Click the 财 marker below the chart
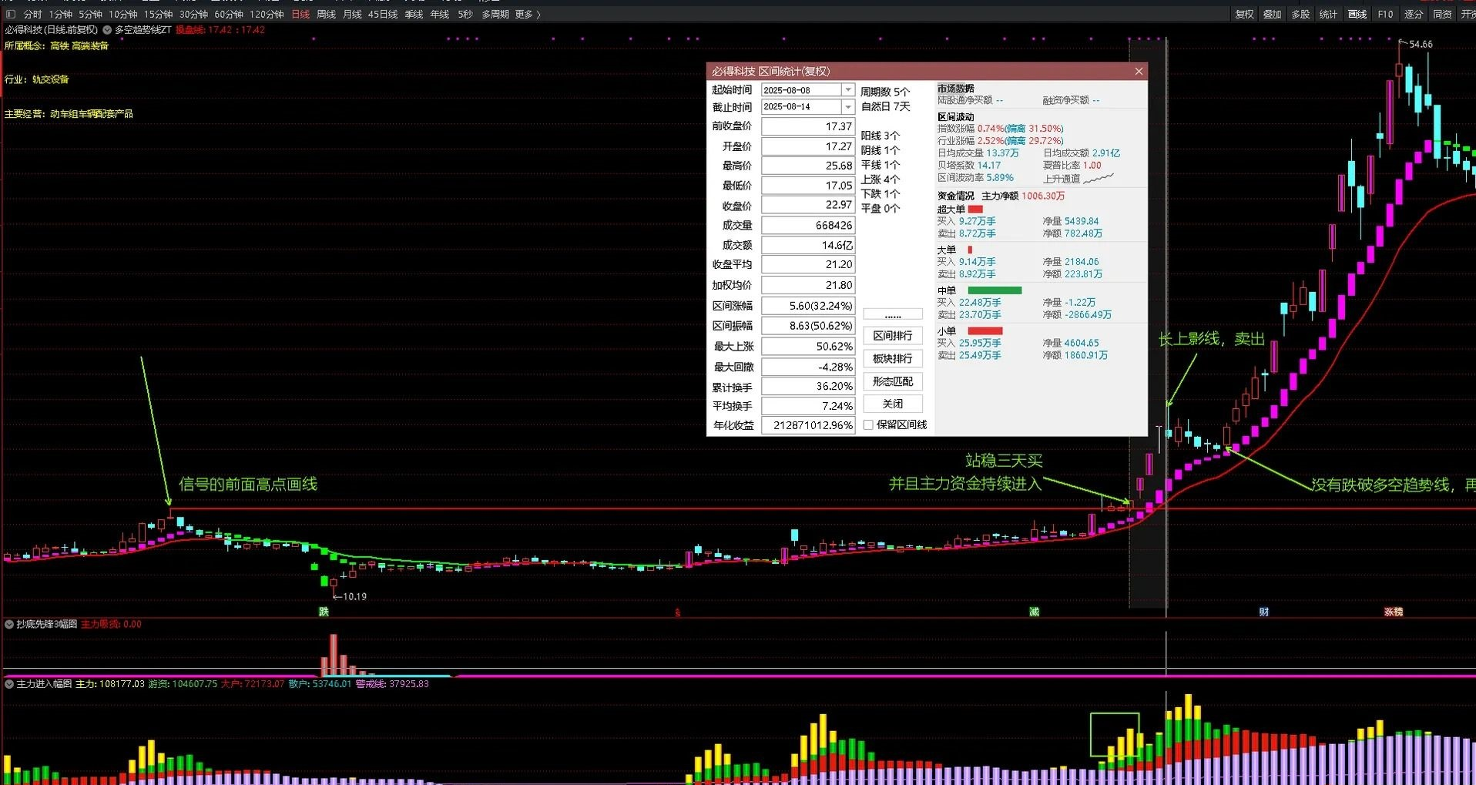Screen dimensions: 1476x785 1263,612
